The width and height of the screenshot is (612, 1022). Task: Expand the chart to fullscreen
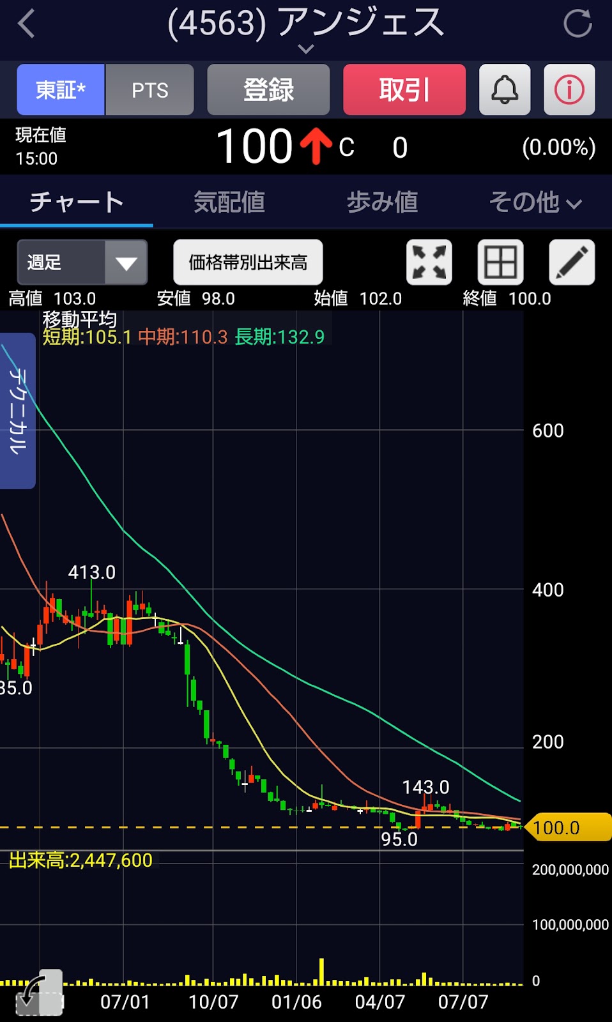click(x=429, y=262)
